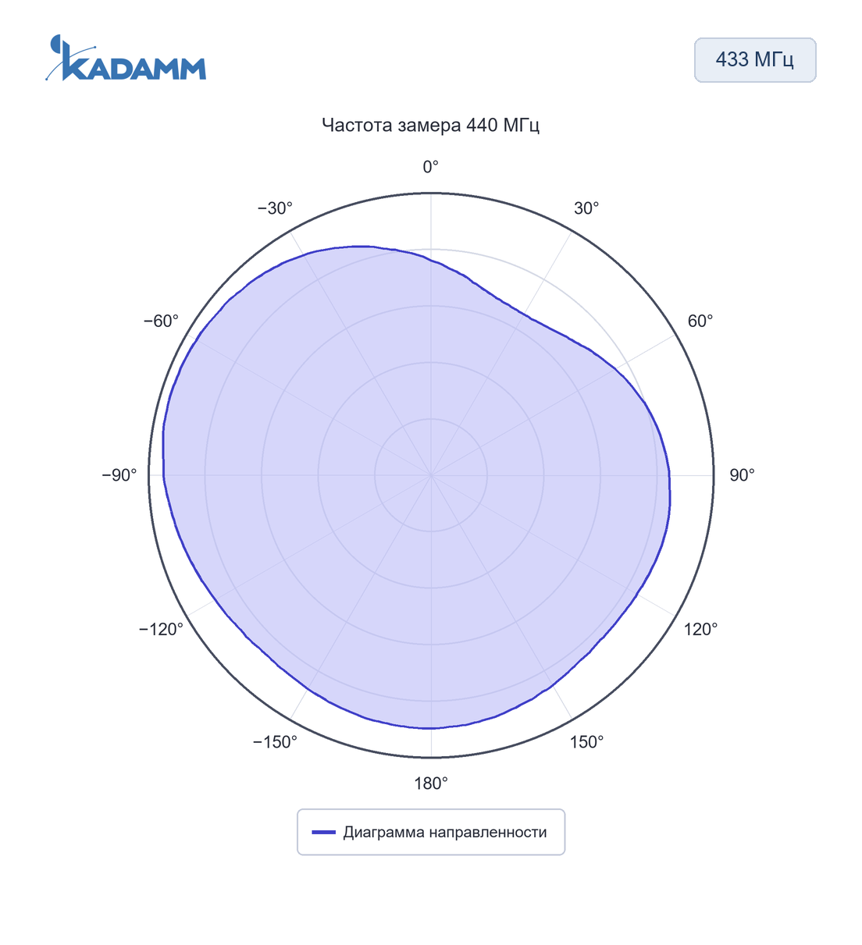This screenshot has height=945, width=862.
Task: Click the 30° angle label
Action: click(586, 208)
